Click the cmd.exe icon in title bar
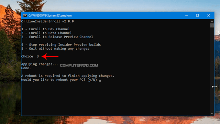This screenshot has width=220, height=124. pyautogui.click(x=25, y=15)
